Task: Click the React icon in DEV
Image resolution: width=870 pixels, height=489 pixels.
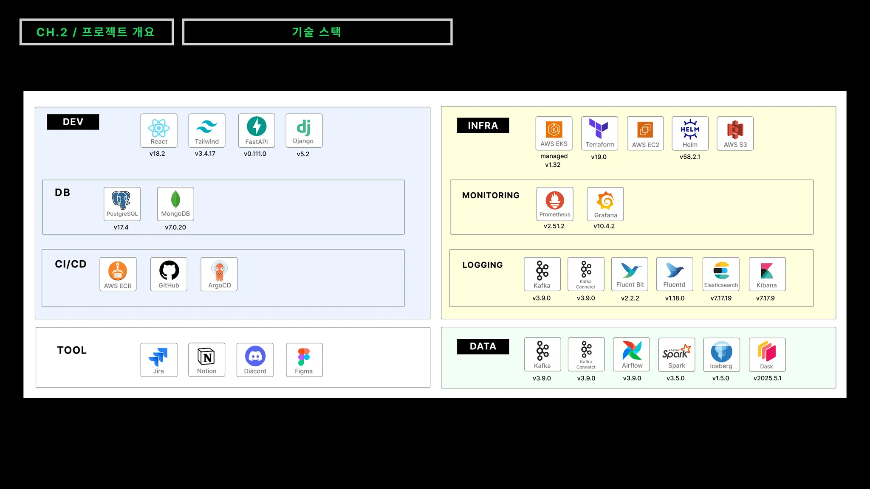Action: pos(159,130)
